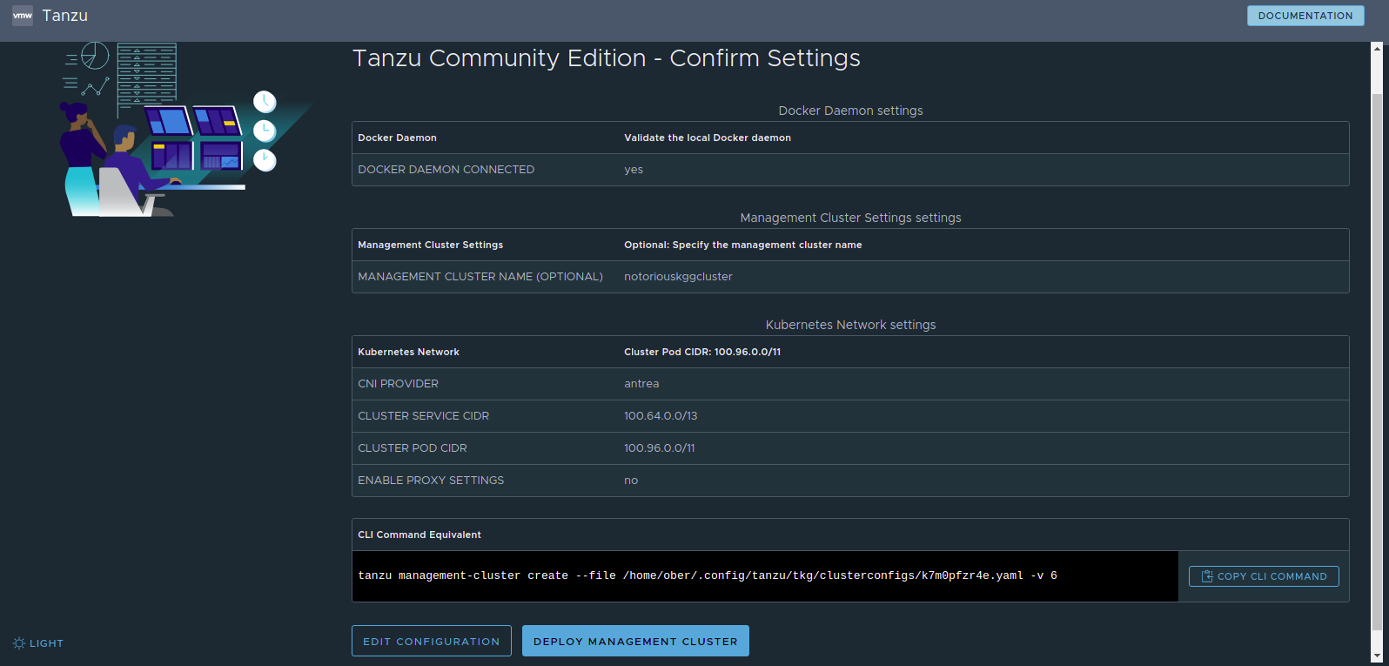Click 'DOCKER DAEMON CONNECTED' label
Screen dimensions: 1389x666
446,170
